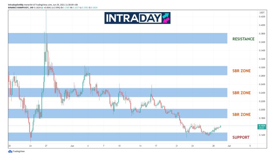Screen dimensions: 275x157
Task: Click the SUPPORT zone label
Action: pos(241,137)
